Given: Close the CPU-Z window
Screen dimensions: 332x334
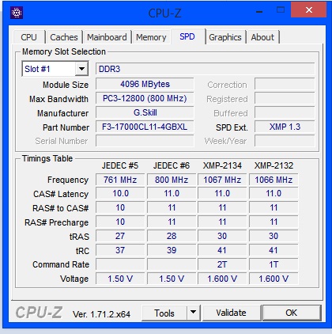Looking at the screenshot, I should click(308, 10).
